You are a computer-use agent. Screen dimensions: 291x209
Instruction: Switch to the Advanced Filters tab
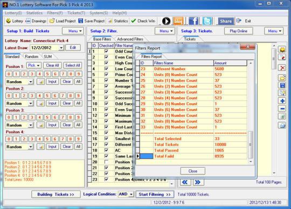[130, 39]
